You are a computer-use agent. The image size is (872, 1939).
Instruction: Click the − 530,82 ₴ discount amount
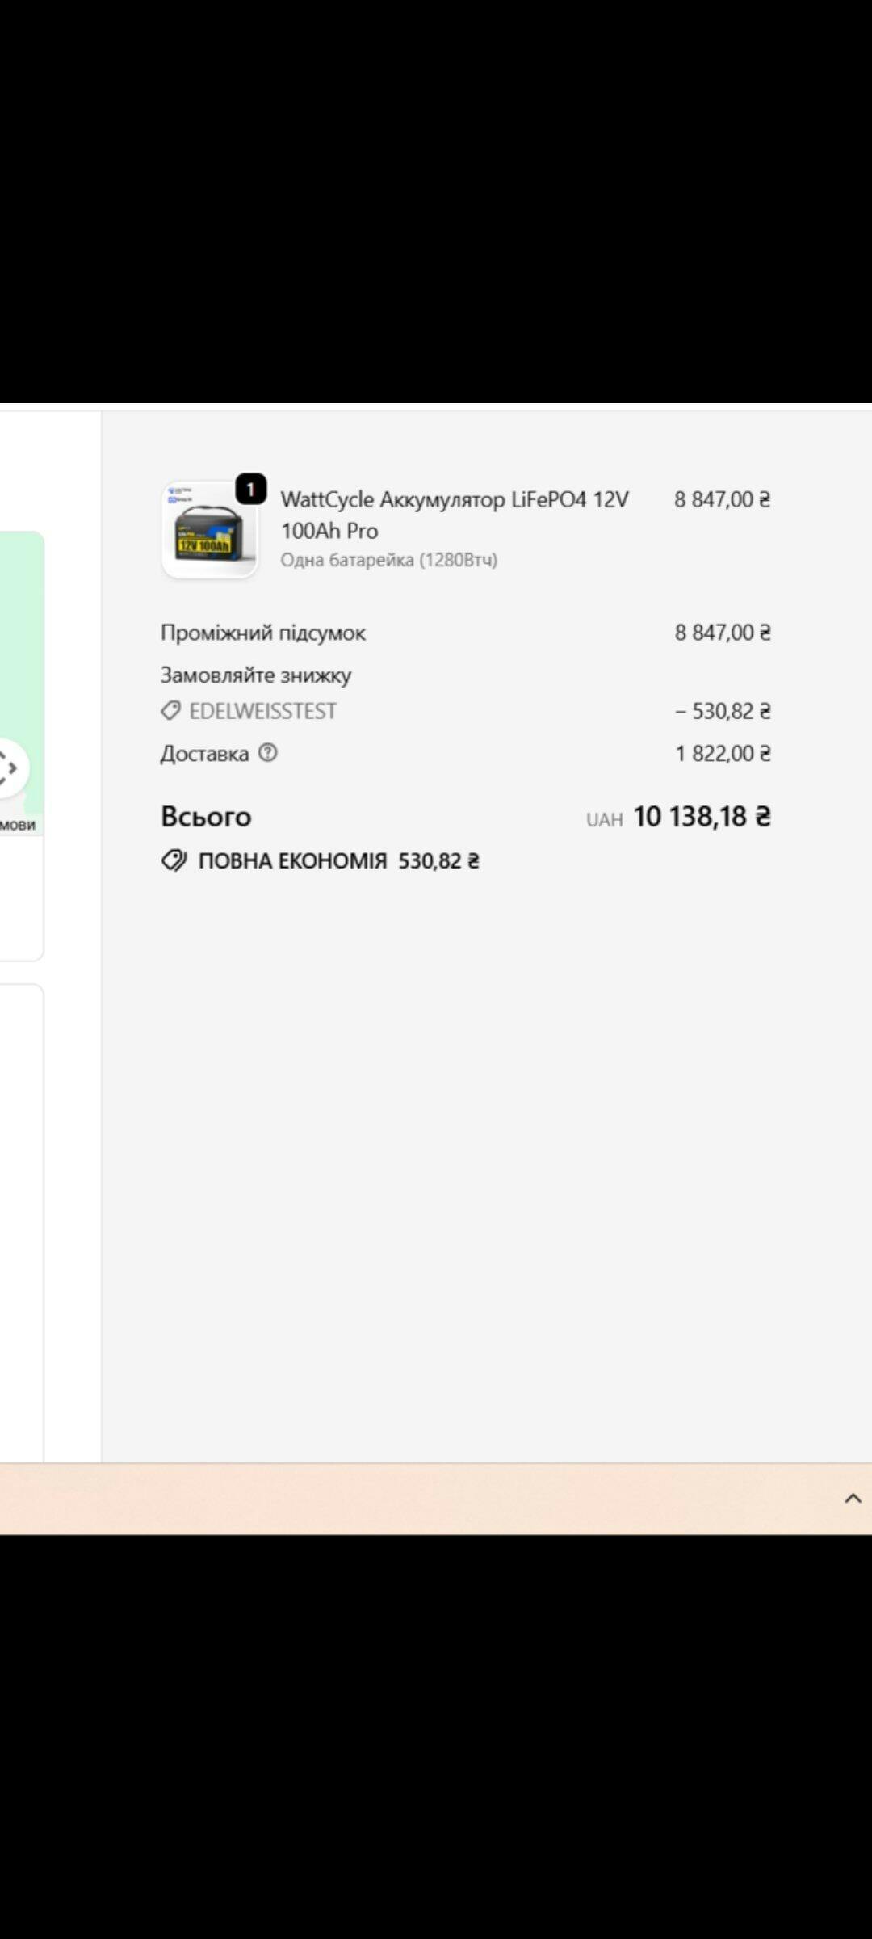[723, 711]
